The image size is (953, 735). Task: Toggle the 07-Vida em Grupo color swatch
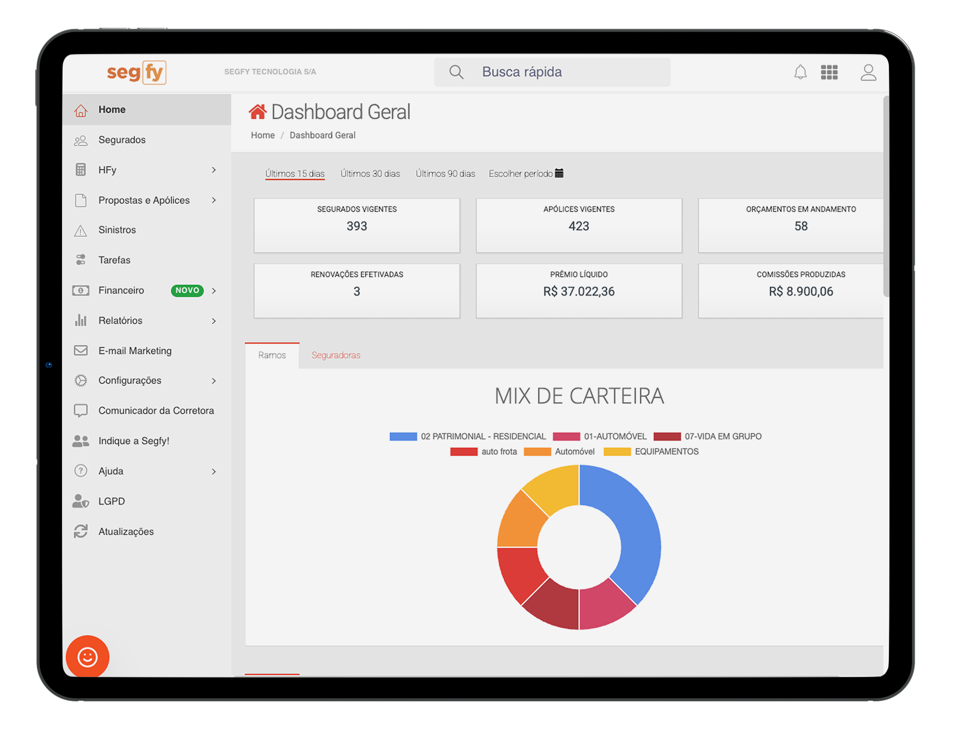tap(667, 436)
